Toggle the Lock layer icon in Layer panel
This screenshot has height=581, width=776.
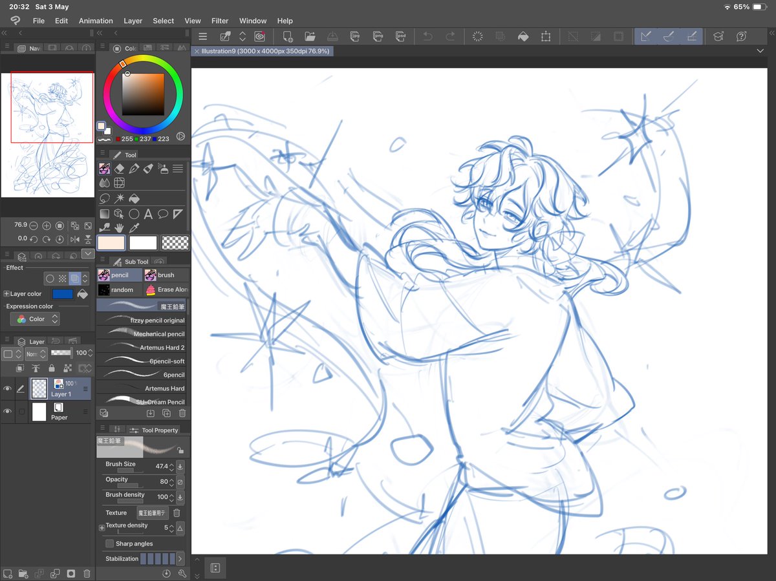(51, 368)
